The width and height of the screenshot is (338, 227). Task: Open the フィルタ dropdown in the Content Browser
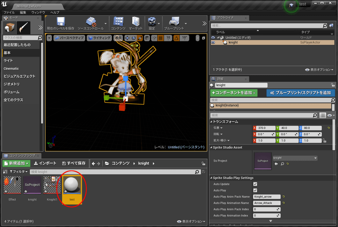19,172
